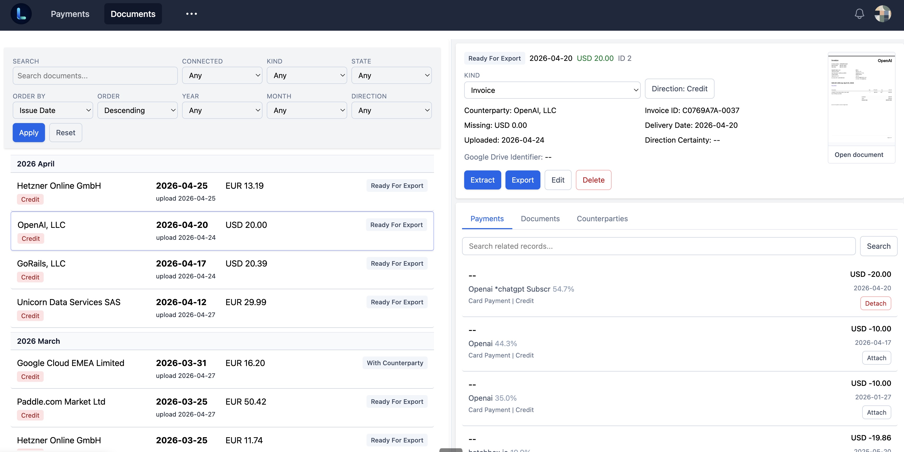This screenshot has height=452, width=904.
Task: Click the USD 20.00 amount in detail header
Action: 595,58
